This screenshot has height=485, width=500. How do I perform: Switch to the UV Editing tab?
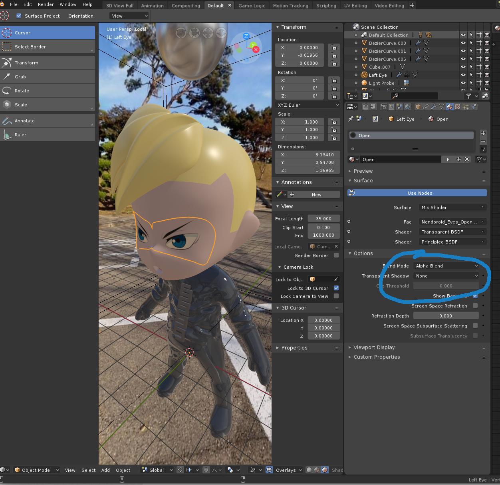(355, 6)
